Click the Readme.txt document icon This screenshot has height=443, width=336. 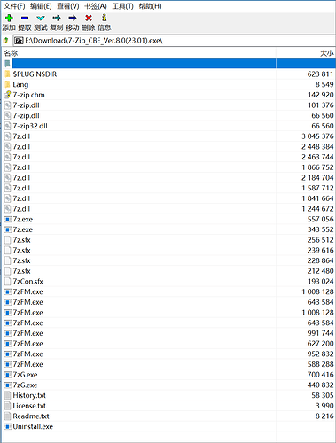(x=8, y=416)
